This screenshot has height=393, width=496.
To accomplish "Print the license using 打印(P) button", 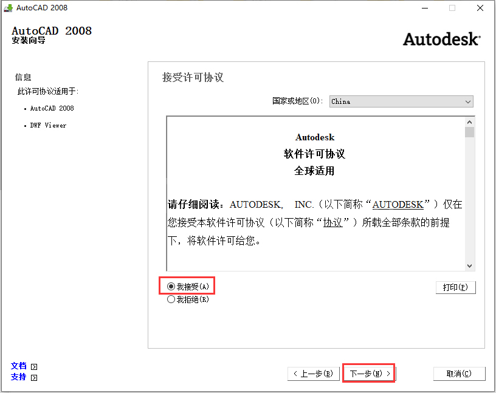I will tap(455, 287).
